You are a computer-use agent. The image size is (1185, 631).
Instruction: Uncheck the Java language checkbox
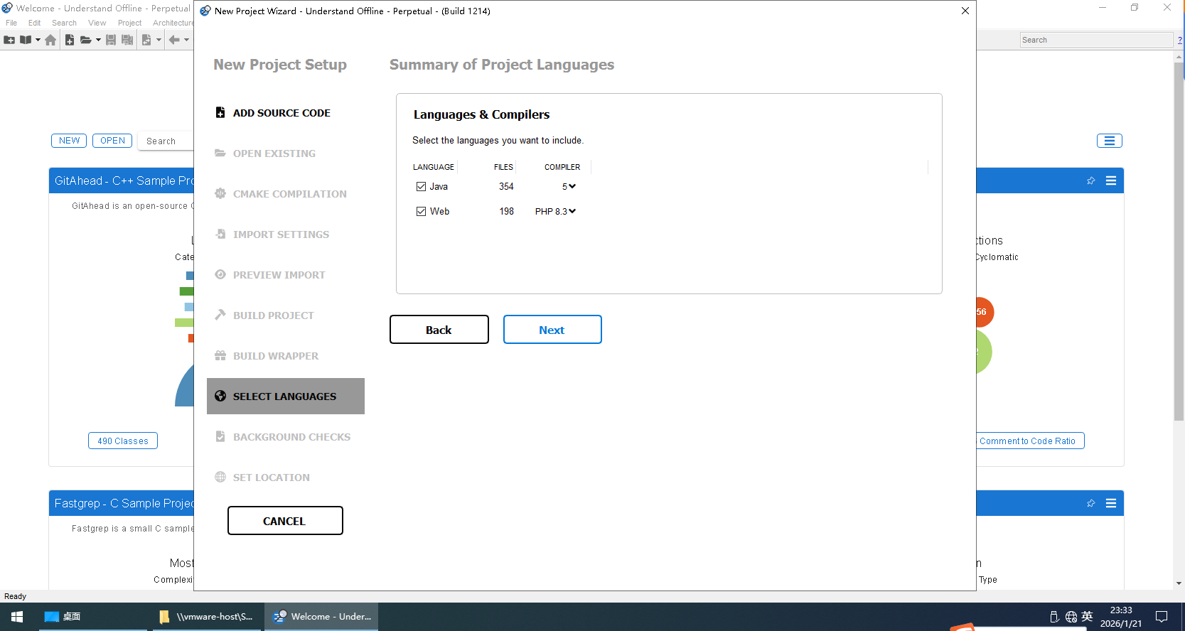pyautogui.click(x=421, y=186)
